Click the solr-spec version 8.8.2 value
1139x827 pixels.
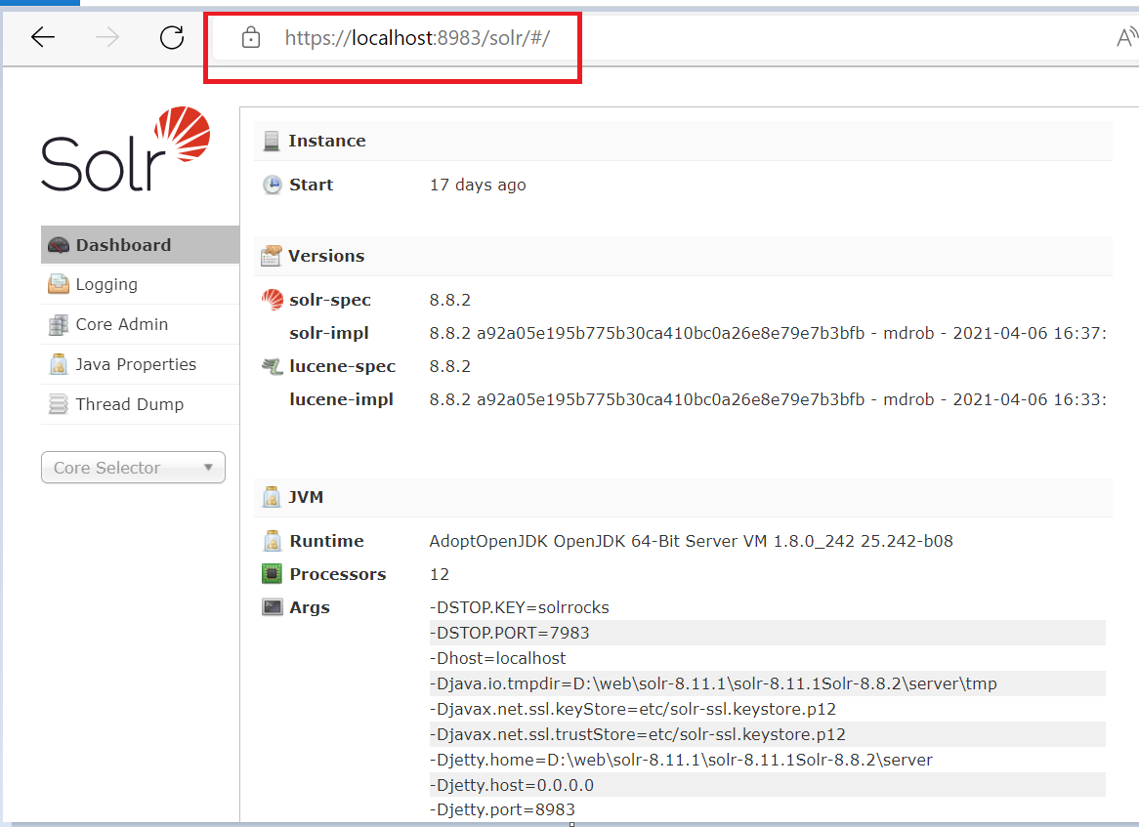[449, 300]
